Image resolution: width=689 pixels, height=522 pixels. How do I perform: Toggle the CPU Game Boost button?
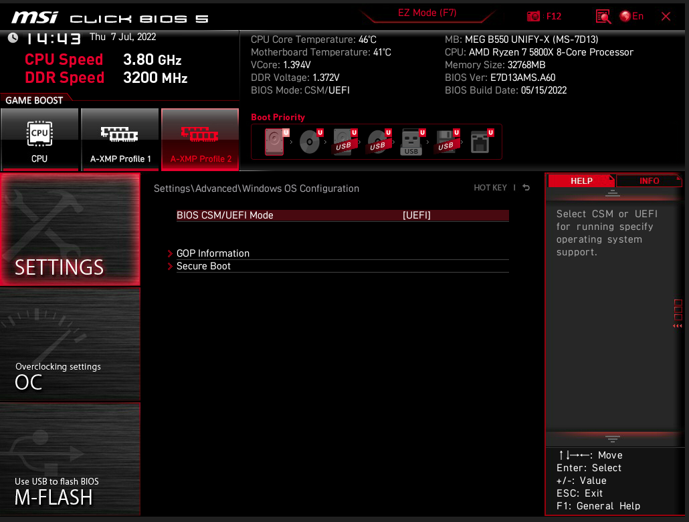(39, 139)
